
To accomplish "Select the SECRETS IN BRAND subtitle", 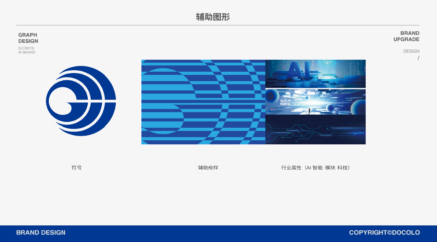I will pos(27,50).
